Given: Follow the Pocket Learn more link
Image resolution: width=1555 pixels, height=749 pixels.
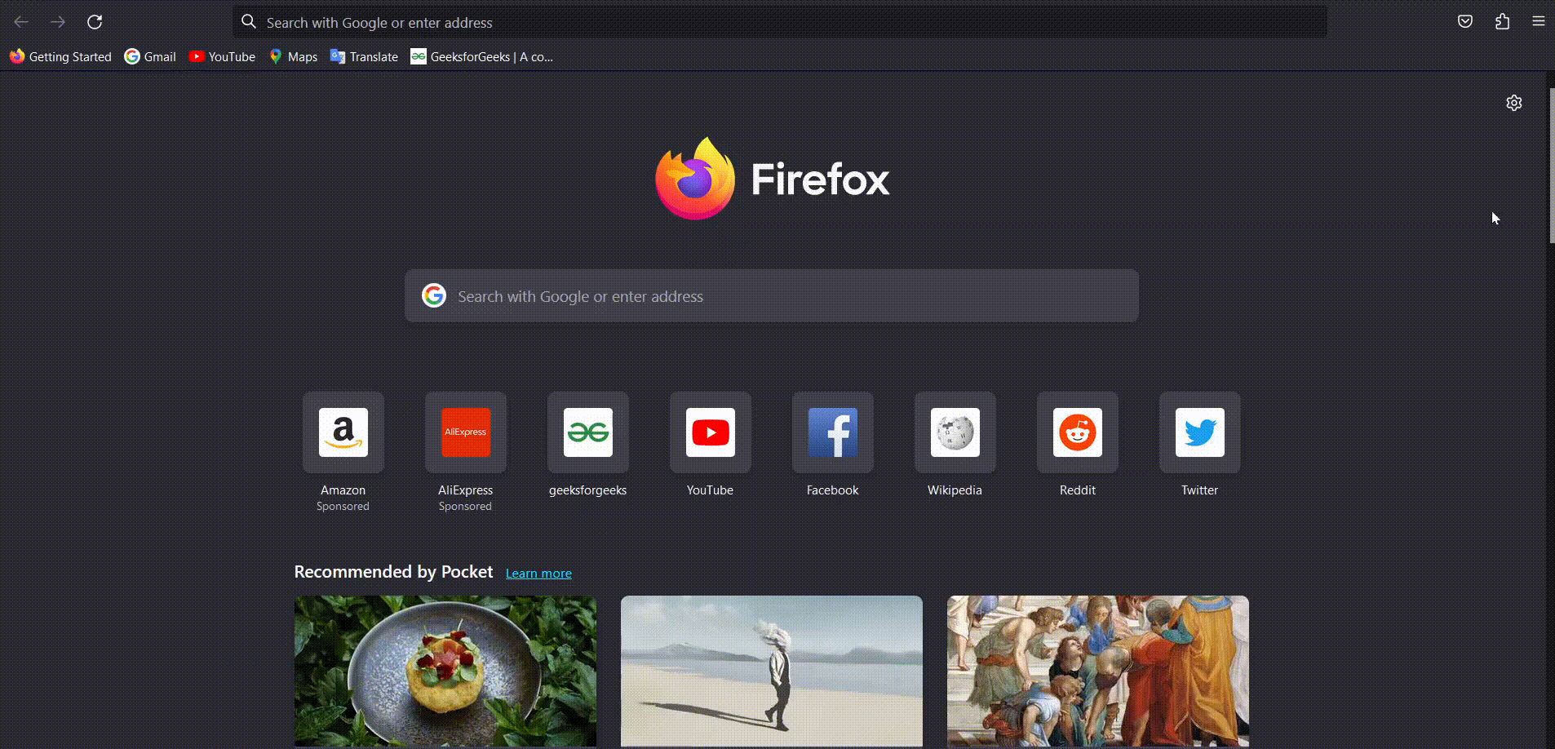Looking at the screenshot, I should [x=538, y=573].
